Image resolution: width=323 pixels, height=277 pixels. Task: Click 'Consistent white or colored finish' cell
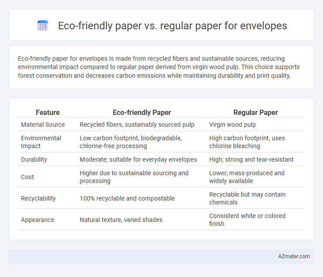tap(255, 220)
